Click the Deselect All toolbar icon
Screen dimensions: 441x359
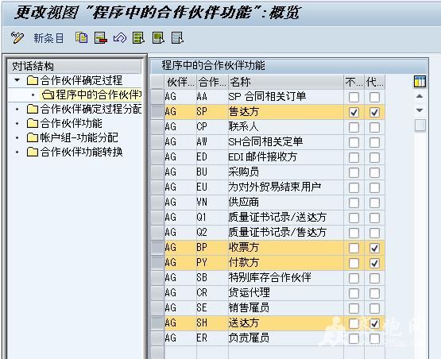(177, 37)
